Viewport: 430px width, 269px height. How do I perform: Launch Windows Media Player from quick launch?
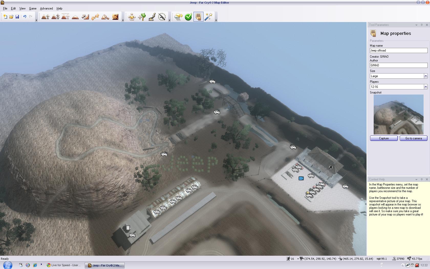click(28, 265)
